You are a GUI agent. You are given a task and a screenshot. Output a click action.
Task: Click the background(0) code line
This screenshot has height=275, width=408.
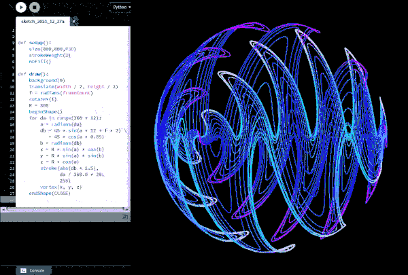47,79
